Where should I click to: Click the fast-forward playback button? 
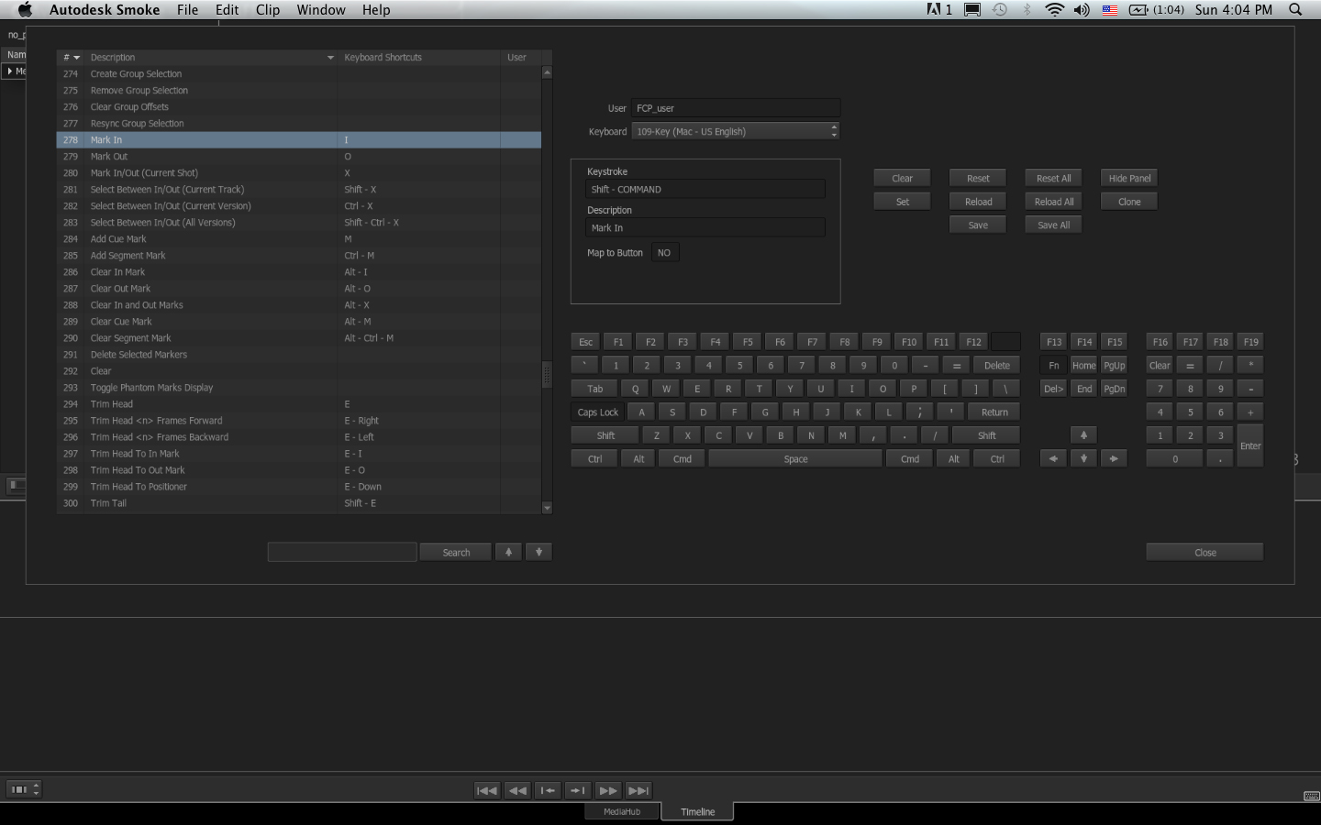608,790
